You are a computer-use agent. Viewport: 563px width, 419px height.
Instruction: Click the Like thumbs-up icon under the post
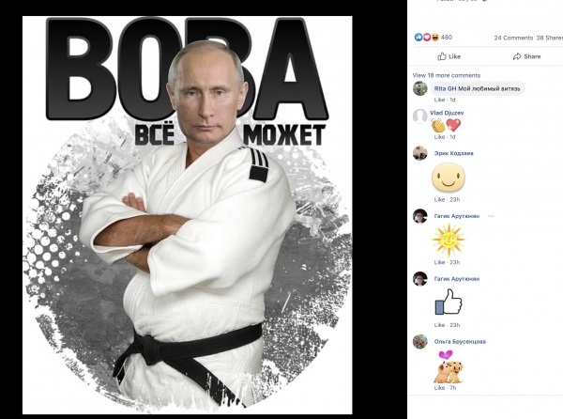coord(442,56)
